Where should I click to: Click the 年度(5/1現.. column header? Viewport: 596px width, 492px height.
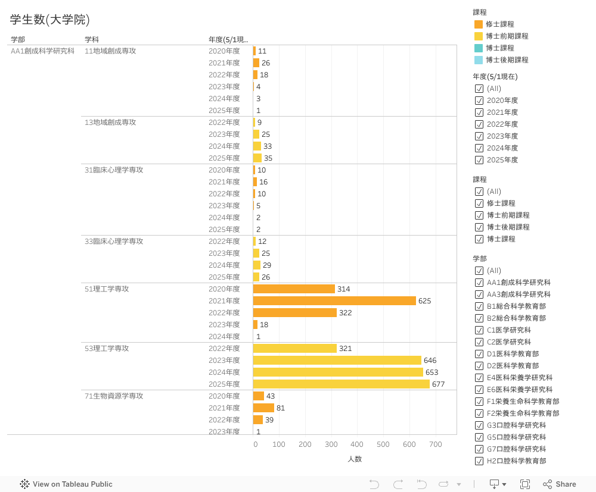[x=228, y=39]
